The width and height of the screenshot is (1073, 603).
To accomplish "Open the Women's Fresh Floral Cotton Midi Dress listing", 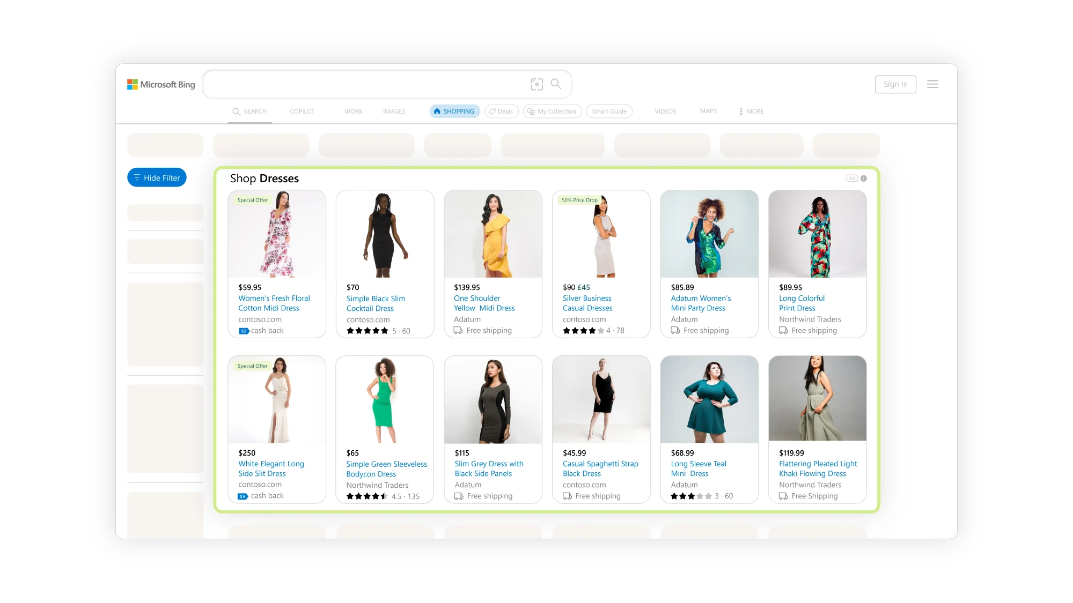I will pyautogui.click(x=274, y=303).
